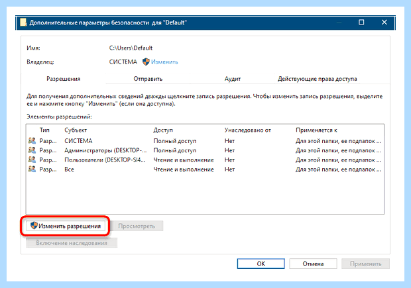Image resolution: width=411 pixels, height=288 pixels.
Task: Click the Унаследовано от column header
Action: (x=248, y=130)
